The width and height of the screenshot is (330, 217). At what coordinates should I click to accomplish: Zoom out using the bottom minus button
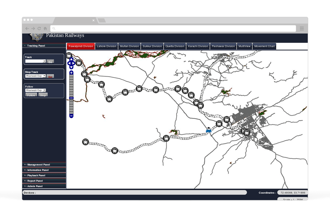(71, 116)
